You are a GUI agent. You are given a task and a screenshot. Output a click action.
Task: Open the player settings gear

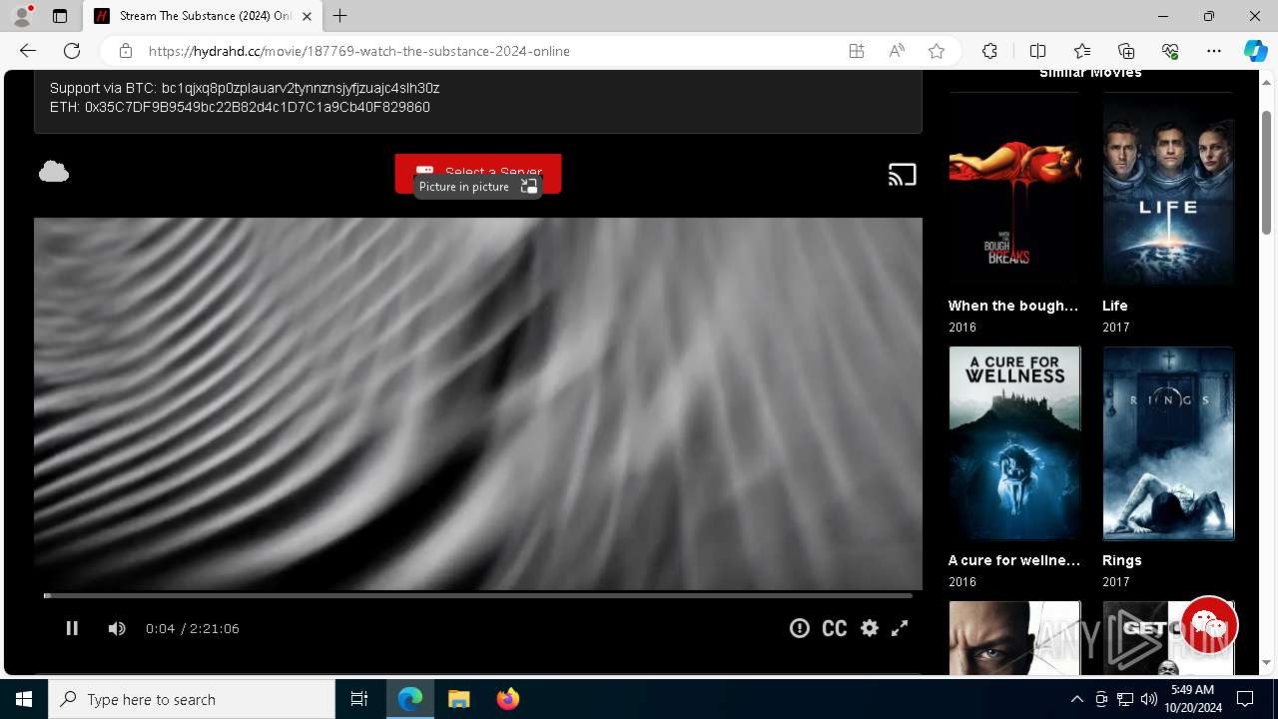tap(870, 628)
